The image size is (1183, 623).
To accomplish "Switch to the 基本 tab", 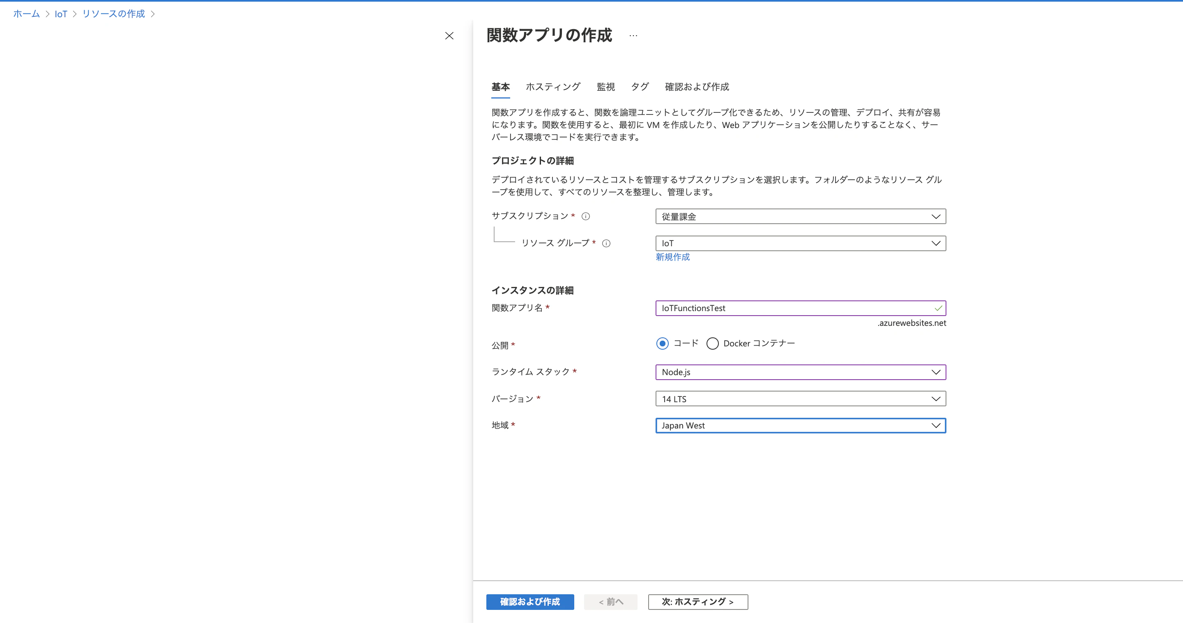I will click(501, 87).
